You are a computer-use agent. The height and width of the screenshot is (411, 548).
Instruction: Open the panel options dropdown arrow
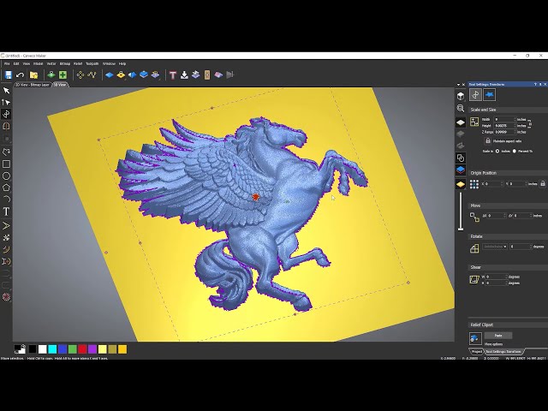(458, 85)
